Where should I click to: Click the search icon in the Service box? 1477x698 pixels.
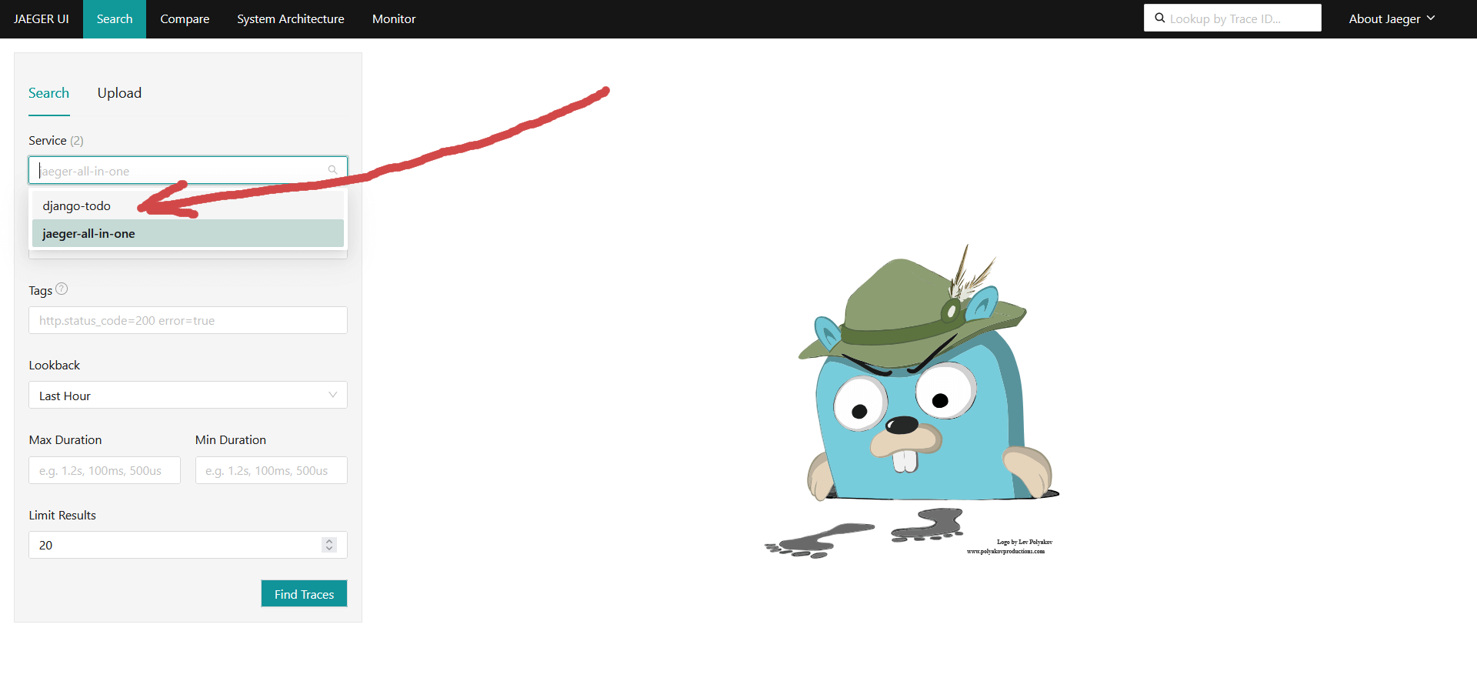click(x=332, y=170)
